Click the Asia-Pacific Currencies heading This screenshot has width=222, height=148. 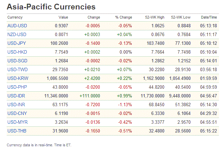point(51,7)
